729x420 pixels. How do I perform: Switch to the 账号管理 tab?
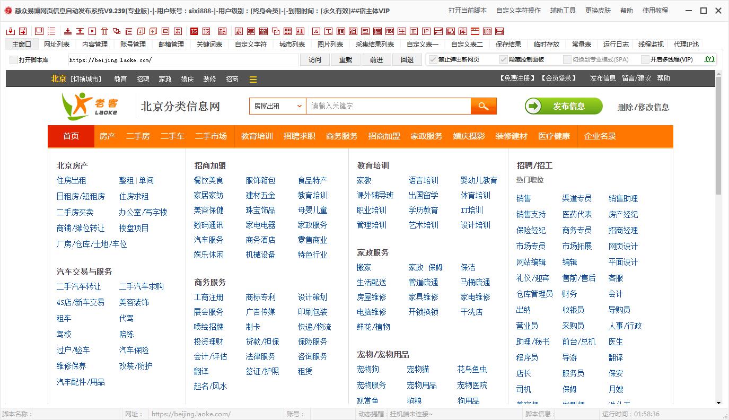pyautogui.click(x=133, y=45)
